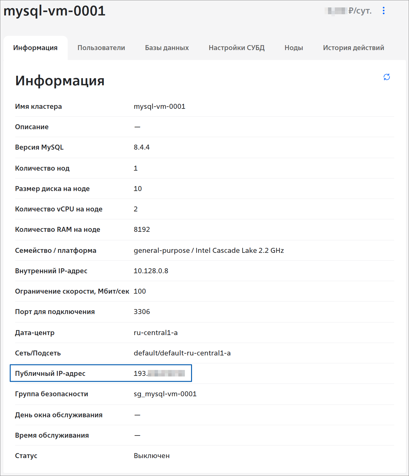This screenshot has height=476, width=409.
Task: Select the internal IP 10.128.0.8
Action: [x=151, y=271]
